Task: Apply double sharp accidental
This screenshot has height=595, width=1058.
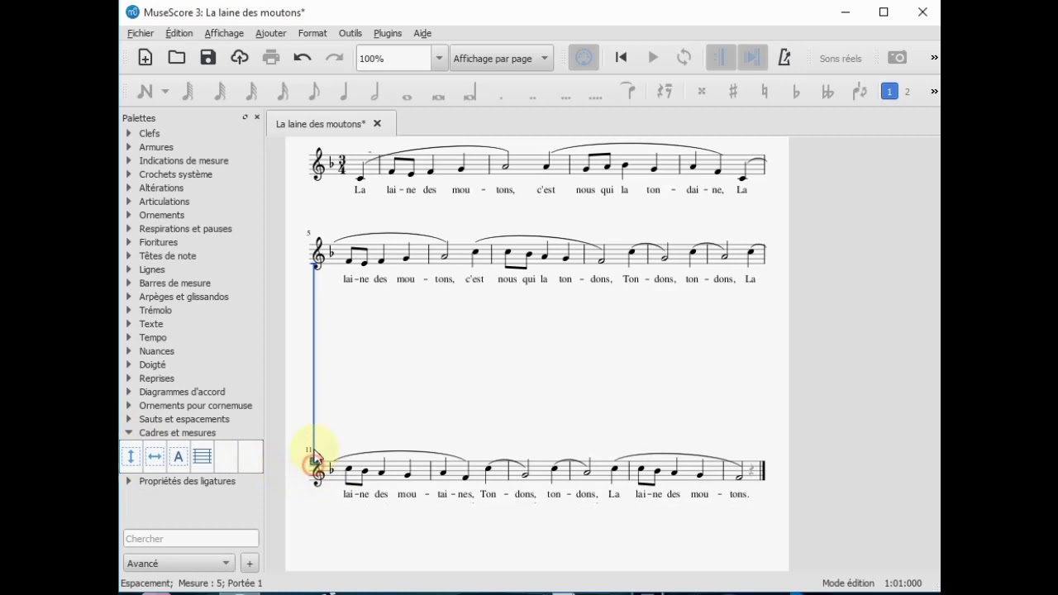Action: (701, 92)
